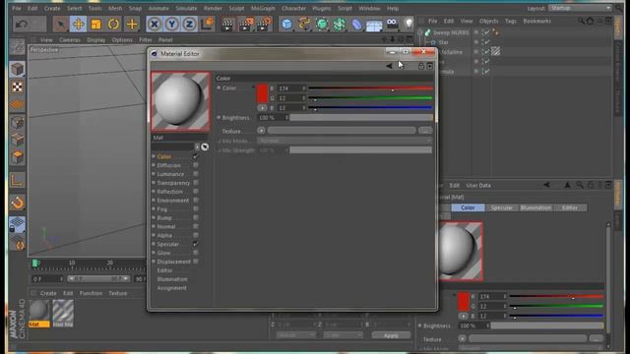
Task: Enable the Reflection channel checkbox
Action: [x=195, y=192]
